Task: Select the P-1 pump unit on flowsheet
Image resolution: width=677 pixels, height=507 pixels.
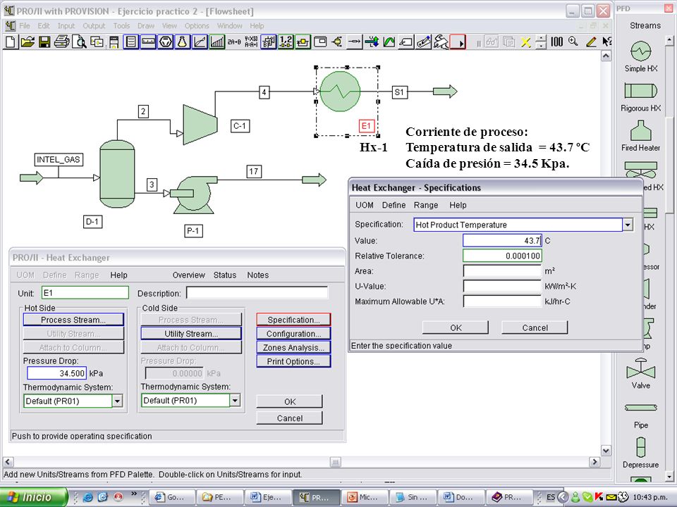Action: pyautogui.click(x=193, y=194)
